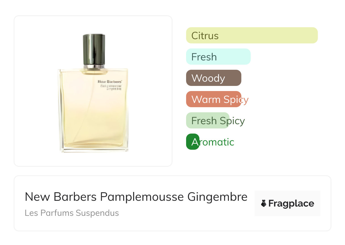The height and width of the screenshot is (245, 345).
Task: Click the clear glass base of the bottle
Action: 94,149
